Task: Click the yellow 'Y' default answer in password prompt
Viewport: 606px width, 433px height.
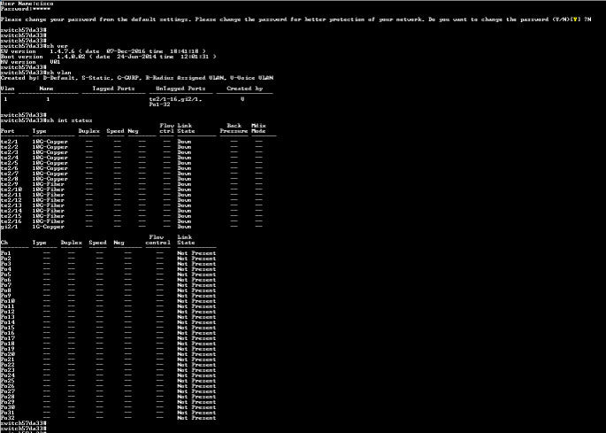Action: point(575,19)
